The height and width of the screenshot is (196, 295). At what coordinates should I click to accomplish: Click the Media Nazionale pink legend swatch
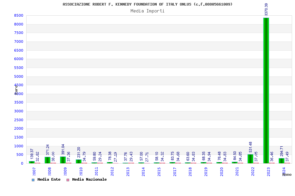(x=68, y=180)
